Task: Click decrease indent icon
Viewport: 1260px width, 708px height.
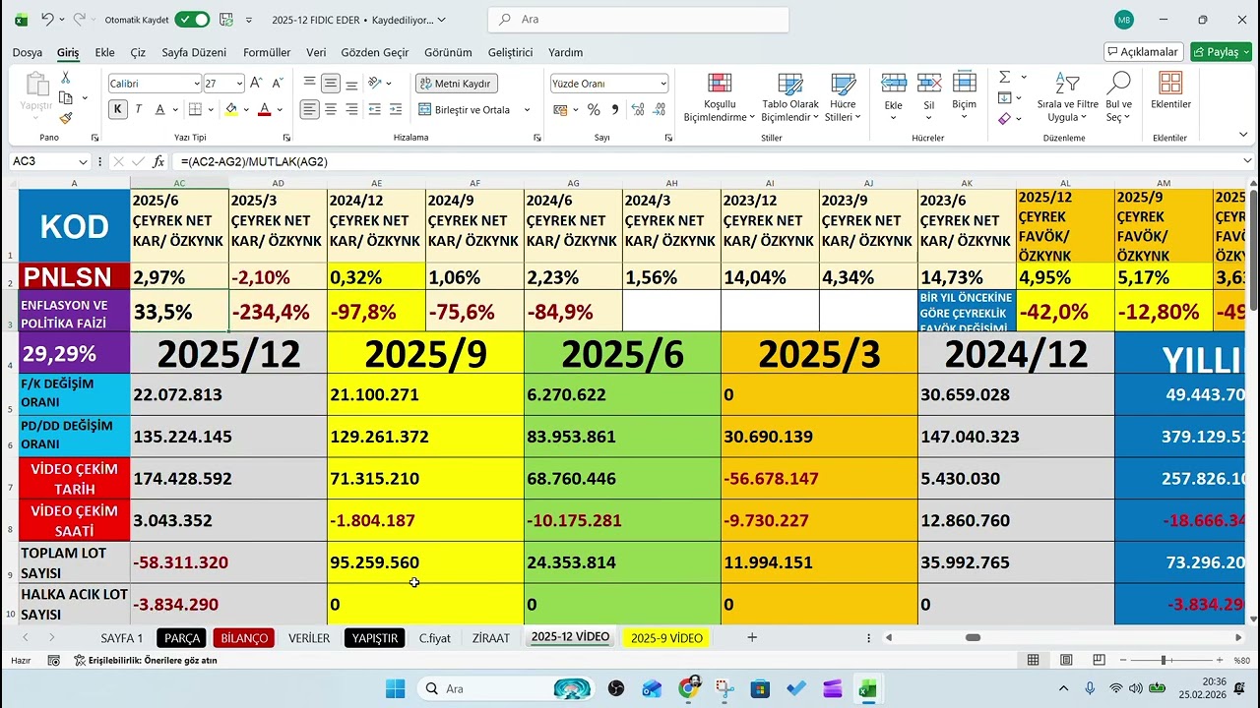Action: point(373,109)
